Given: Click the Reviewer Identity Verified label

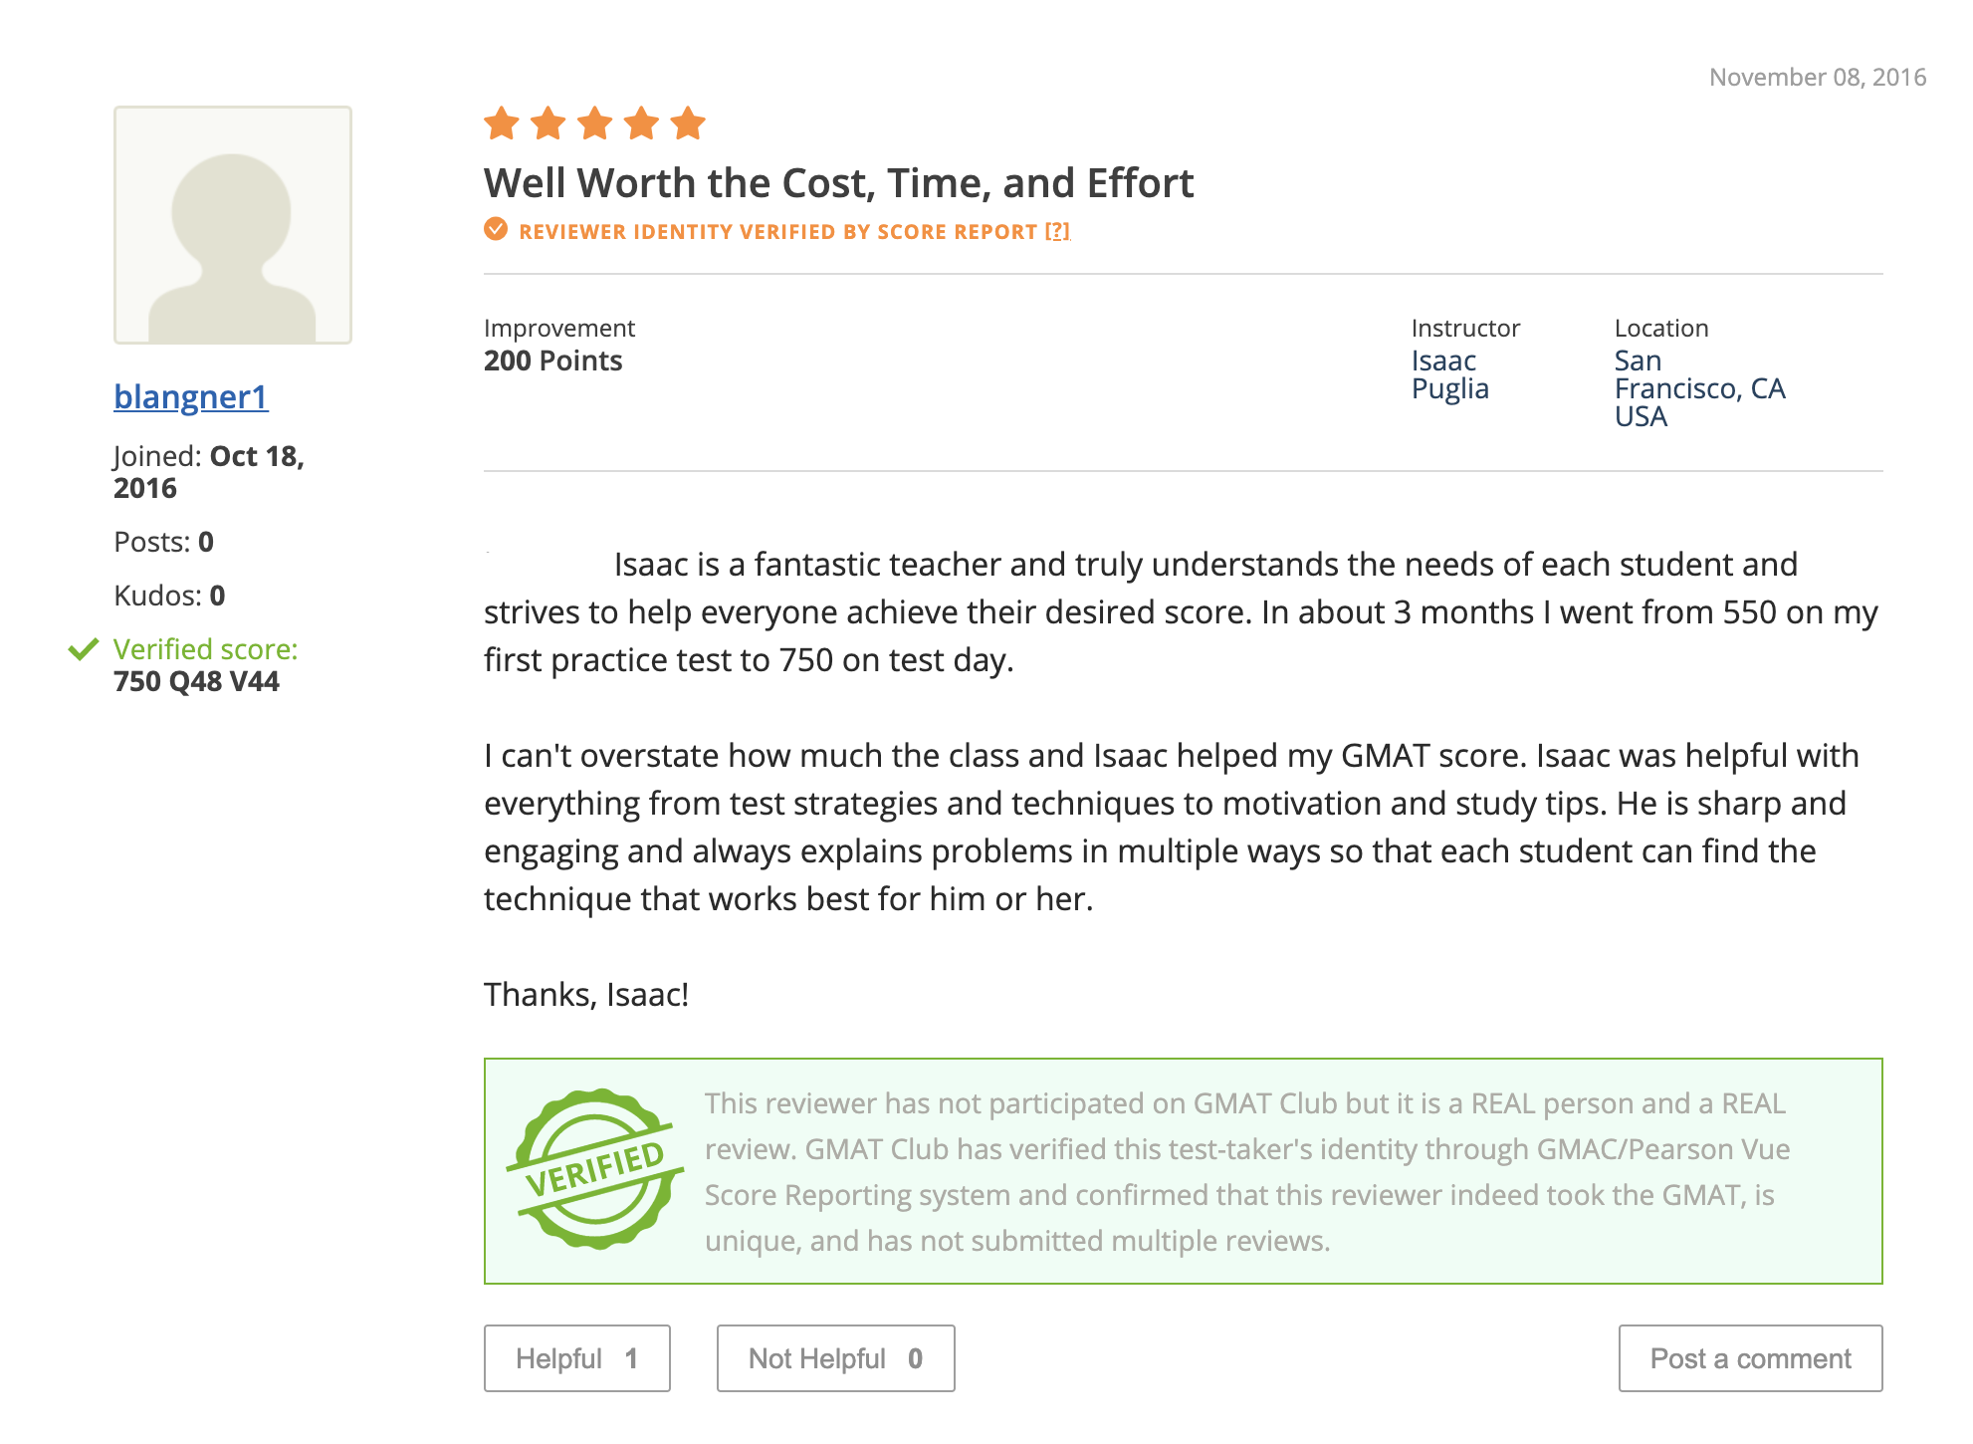Looking at the screenshot, I should [777, 232].
